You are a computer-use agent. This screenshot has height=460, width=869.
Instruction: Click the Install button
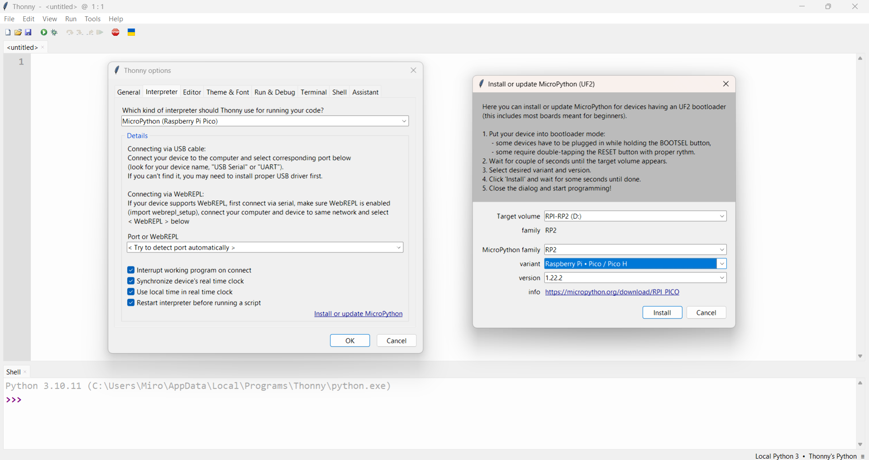coord(662,313)
